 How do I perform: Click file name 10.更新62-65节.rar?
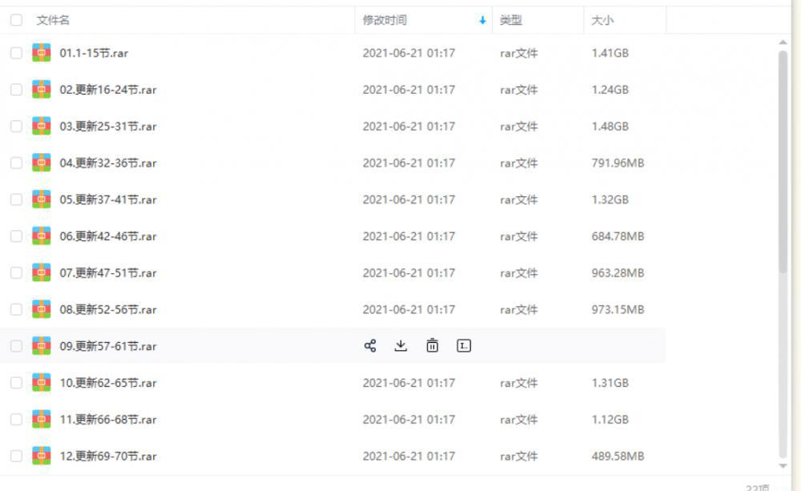point(108,383)
